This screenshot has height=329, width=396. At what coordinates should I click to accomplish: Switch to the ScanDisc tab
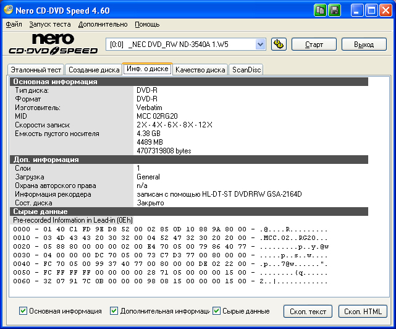click(246, 70)
